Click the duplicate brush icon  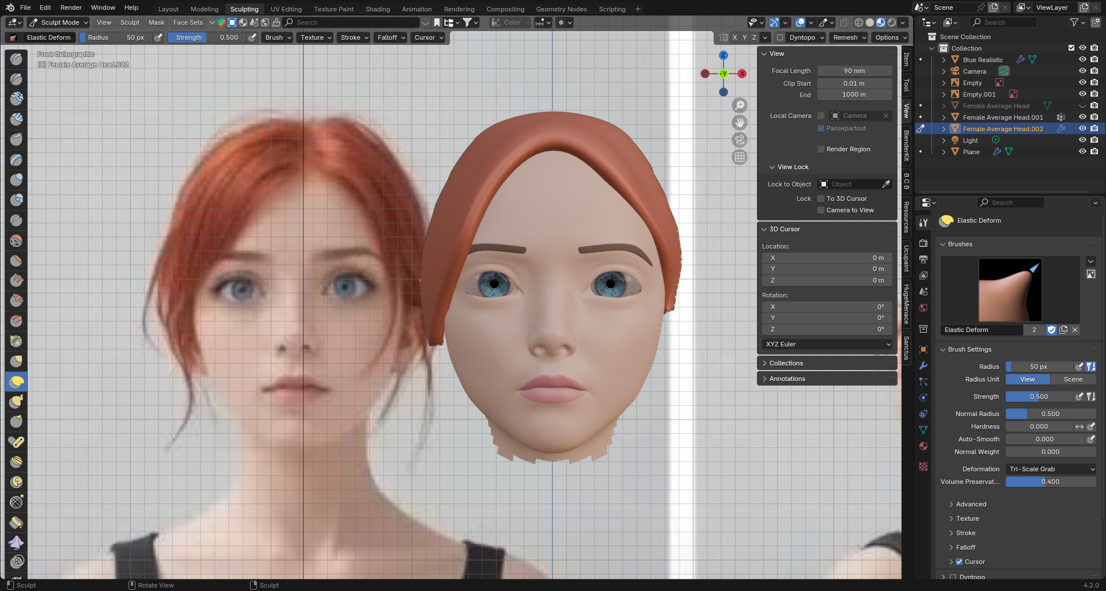tap(1063, 330)
